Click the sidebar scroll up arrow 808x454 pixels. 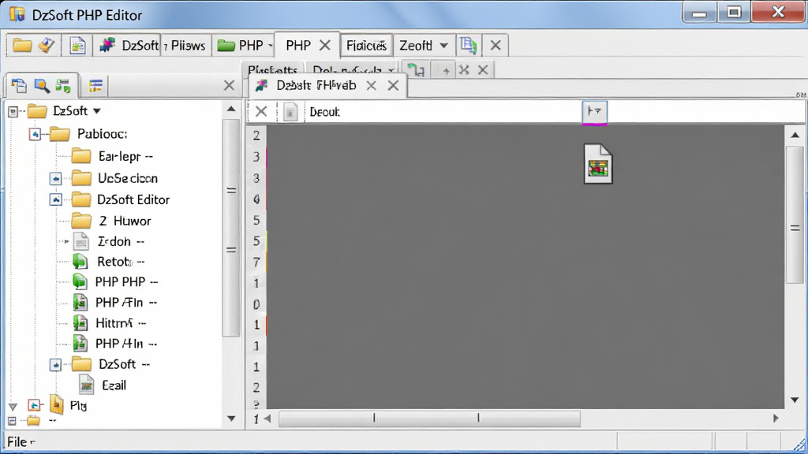[x=231, y=109]
